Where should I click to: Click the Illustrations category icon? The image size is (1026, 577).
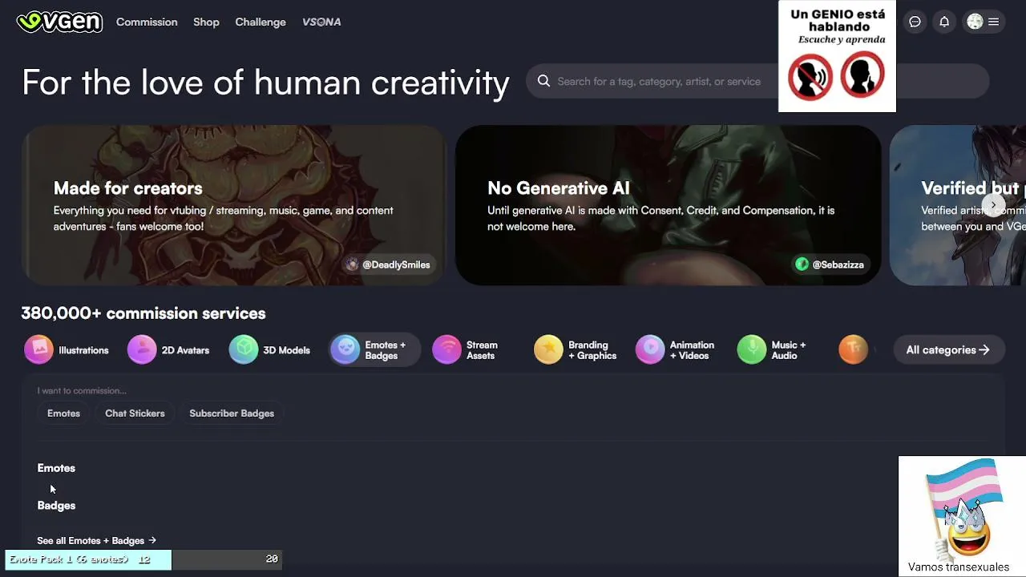point(38,350)
